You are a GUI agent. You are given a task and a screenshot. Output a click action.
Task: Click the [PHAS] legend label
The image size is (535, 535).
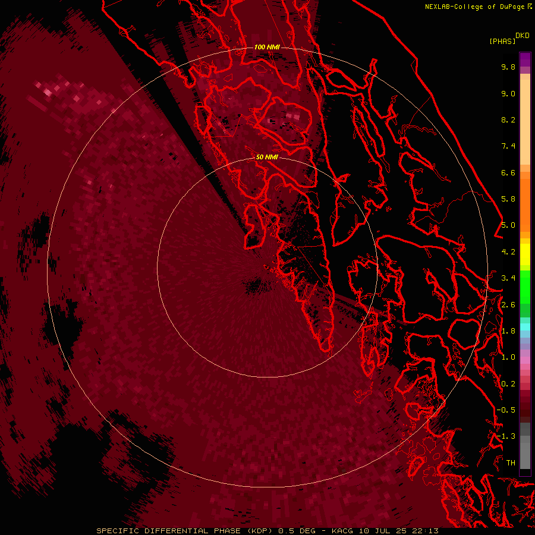point(502,41)
